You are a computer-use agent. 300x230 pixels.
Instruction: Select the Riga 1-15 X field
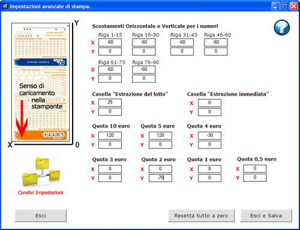pyautogui.click(x=110, y=43)
